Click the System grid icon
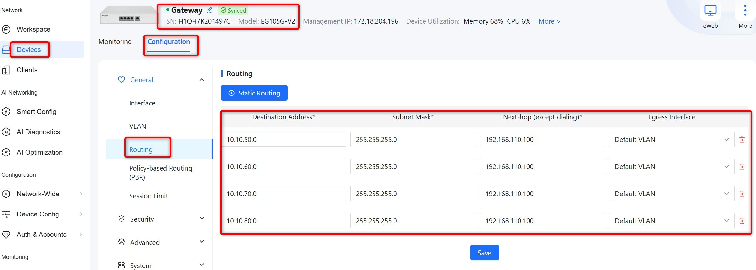The height and width of the screenshot is (270, 756). point(121,265)
